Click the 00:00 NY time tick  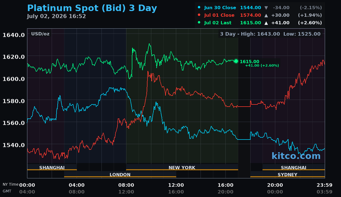[27, 185]
